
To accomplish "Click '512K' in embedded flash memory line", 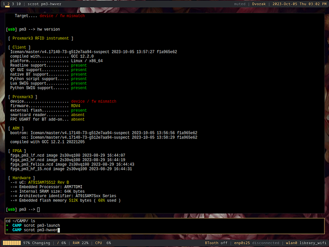I will pyautogui.click(x=73, y=201).
